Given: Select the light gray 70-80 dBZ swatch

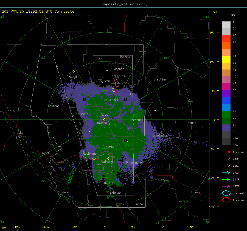Looking at the screenshot, I should point(226,25).
